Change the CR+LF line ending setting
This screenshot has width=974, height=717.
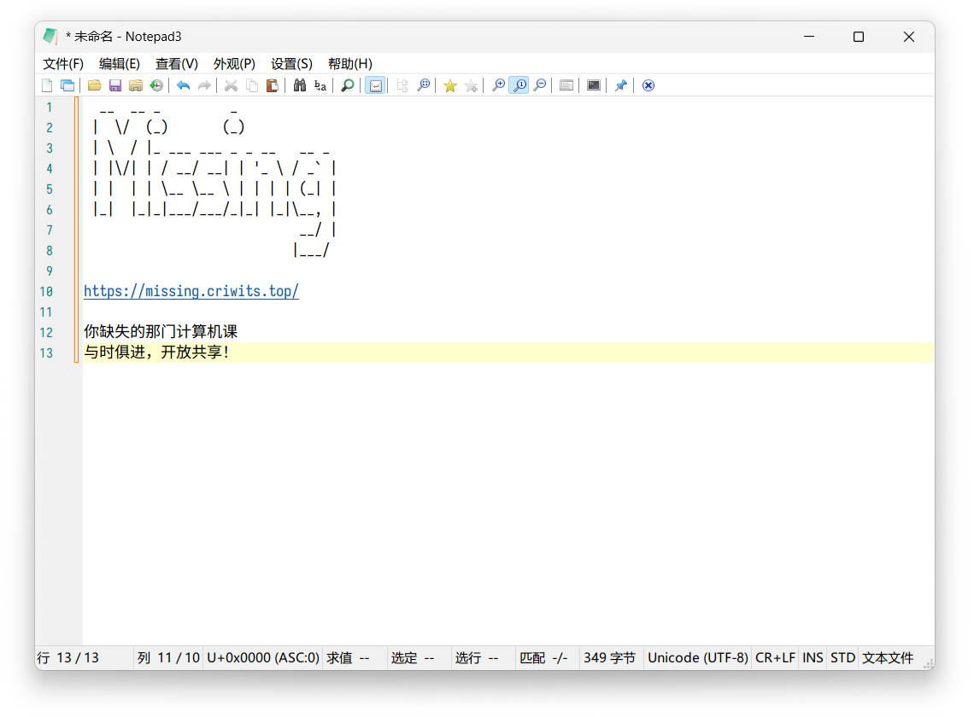pos(775,658)
